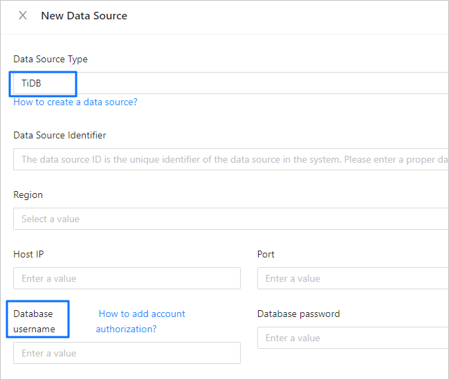Open 'How to add account authorization?' link
The width and height of the screenshot is (449, 380).
[140, 321]
